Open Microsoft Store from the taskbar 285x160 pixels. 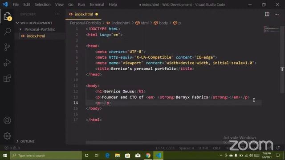click(128, 156)
